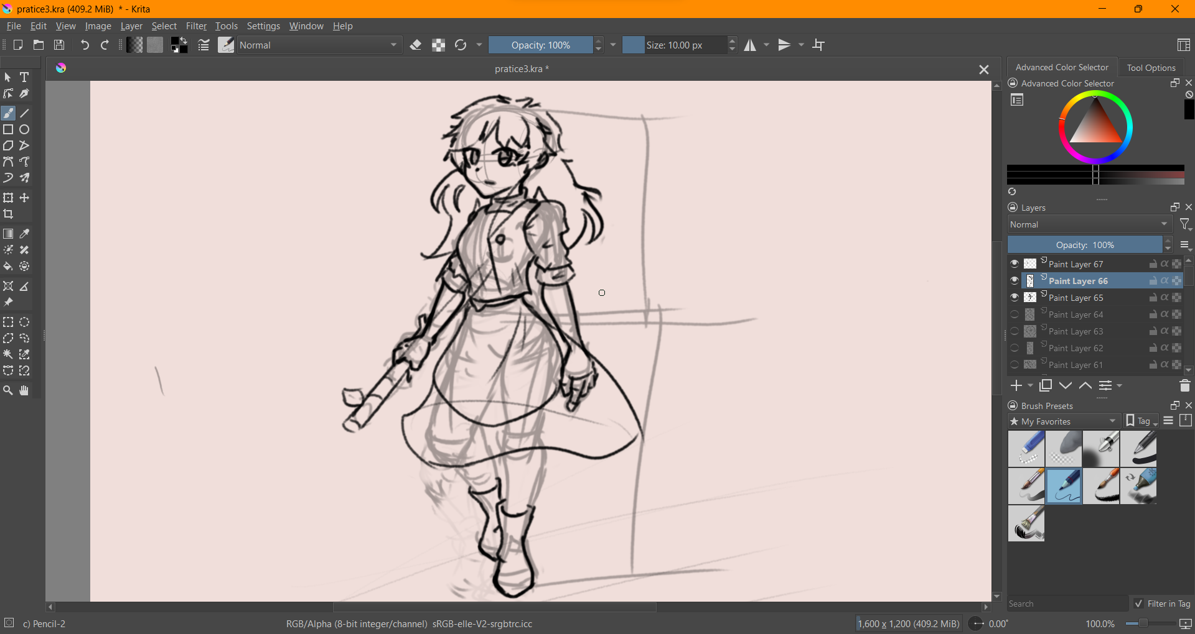Image resolution: width=1195 pixels, height=634 pixels.
Task: Switch to the Tool Options tab
Action: click(1151, 68)
